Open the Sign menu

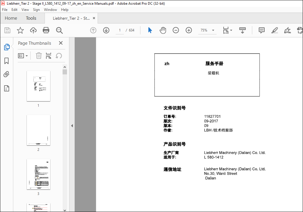pos(36,10)
